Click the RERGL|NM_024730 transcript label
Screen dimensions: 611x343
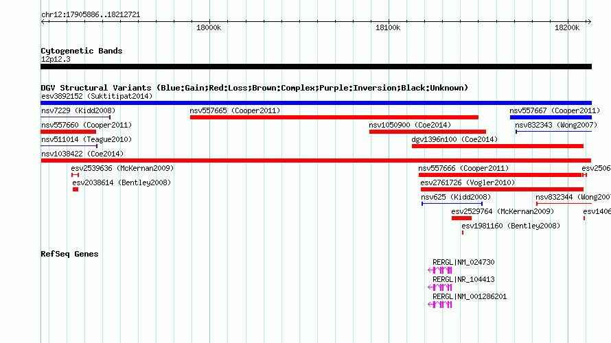tap(463, 263)
